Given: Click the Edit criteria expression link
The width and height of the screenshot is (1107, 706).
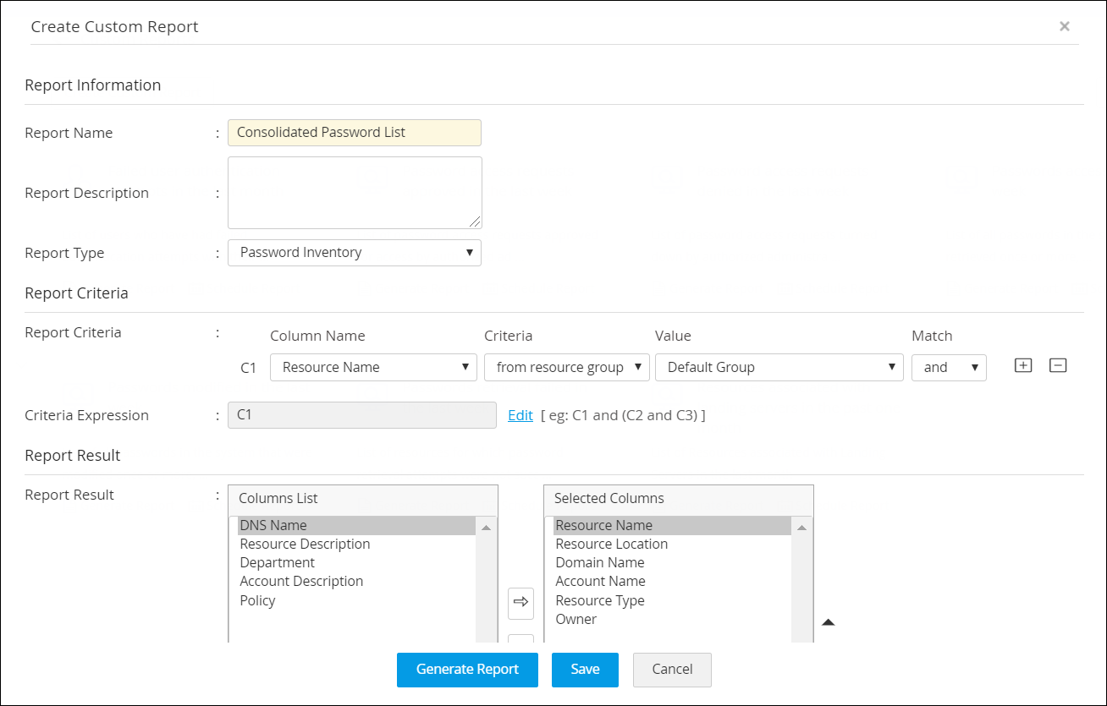Looking at the screenshot, I should tap(520, 415).
